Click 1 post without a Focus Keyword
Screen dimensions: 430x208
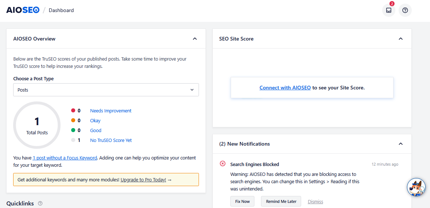click(x=65, y=158)
